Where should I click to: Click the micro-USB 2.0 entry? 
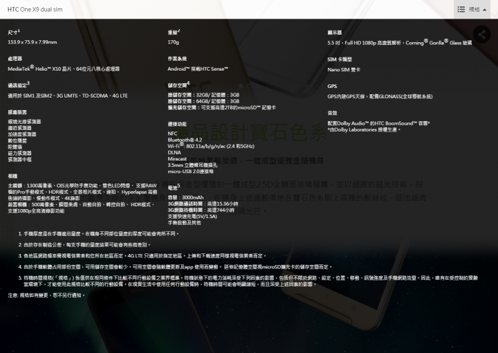[191, 172]
